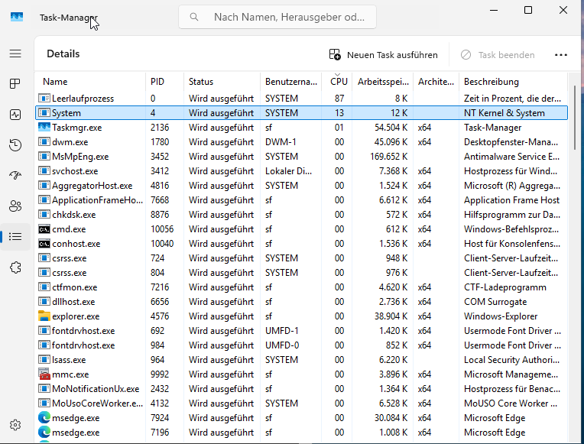This screenshot has width=584, height=444.
Task: Select csrss.exe with PID 804
Action: 70,273
